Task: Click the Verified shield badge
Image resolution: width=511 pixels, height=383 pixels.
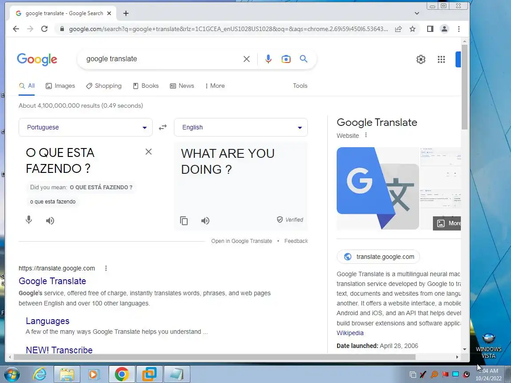Action: (290, 219)
